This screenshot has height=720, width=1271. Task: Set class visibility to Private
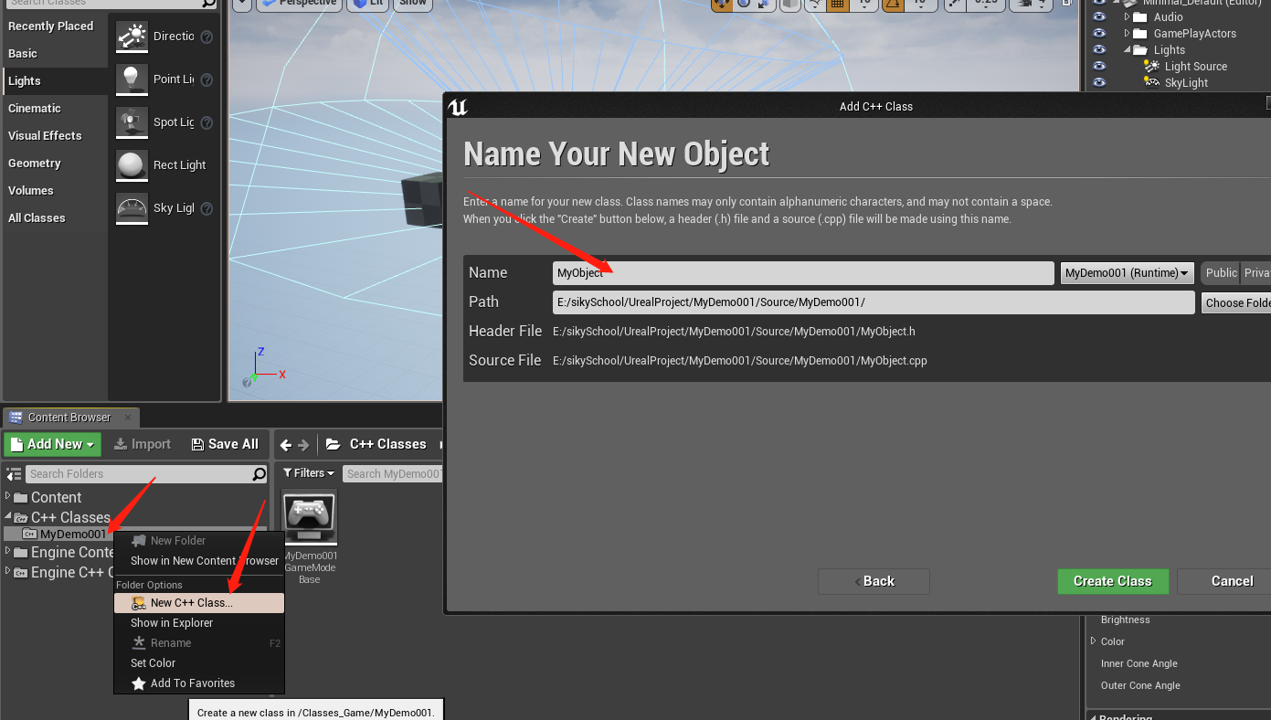point(1256,273)
